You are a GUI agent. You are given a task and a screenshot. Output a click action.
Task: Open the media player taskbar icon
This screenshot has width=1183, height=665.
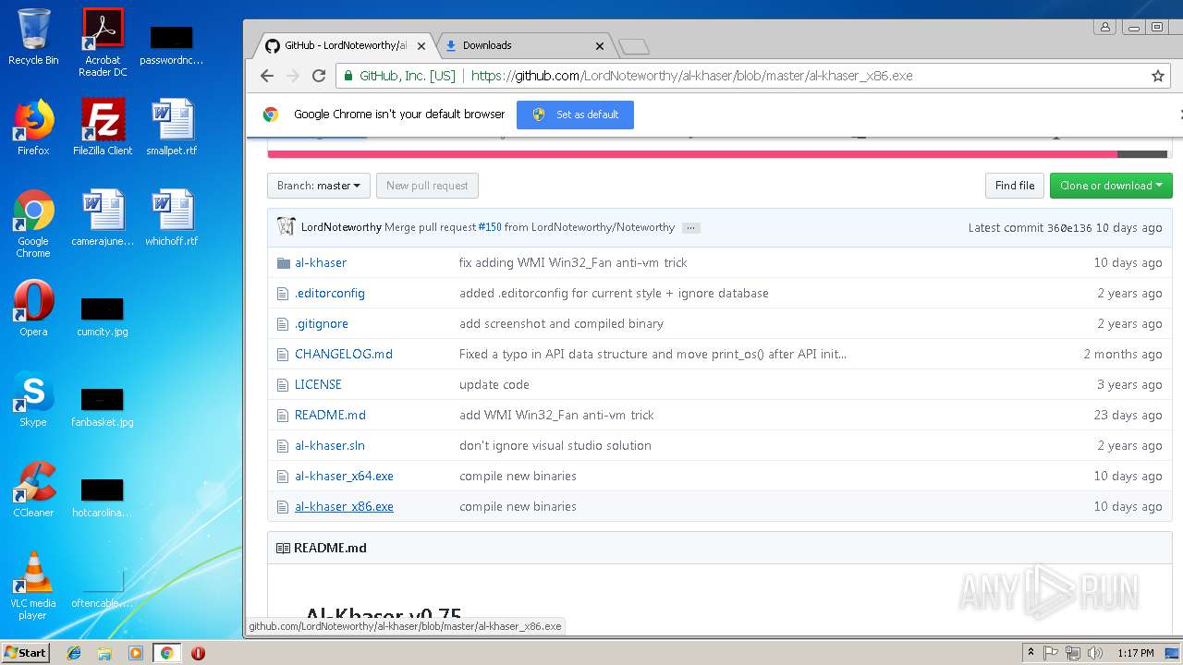(x=136, y=653)
